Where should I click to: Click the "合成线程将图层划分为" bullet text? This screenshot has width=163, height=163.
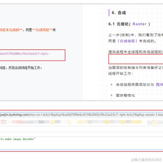click(135, 85)
